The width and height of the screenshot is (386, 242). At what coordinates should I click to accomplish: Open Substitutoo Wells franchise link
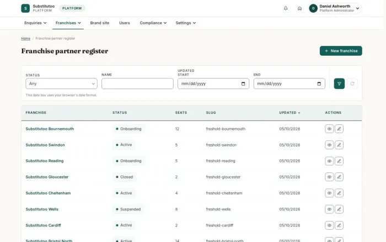coord(42,209)
